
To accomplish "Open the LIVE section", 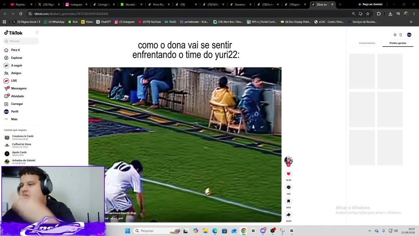I will tap(14, 81).
